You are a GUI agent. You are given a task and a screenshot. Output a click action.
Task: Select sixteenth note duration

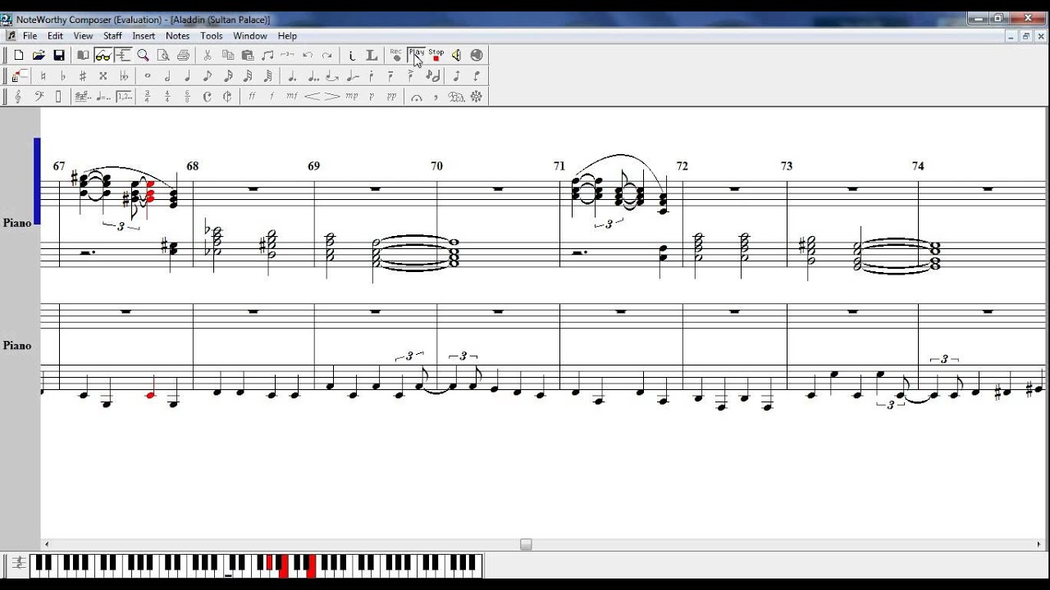click(229, 75)
